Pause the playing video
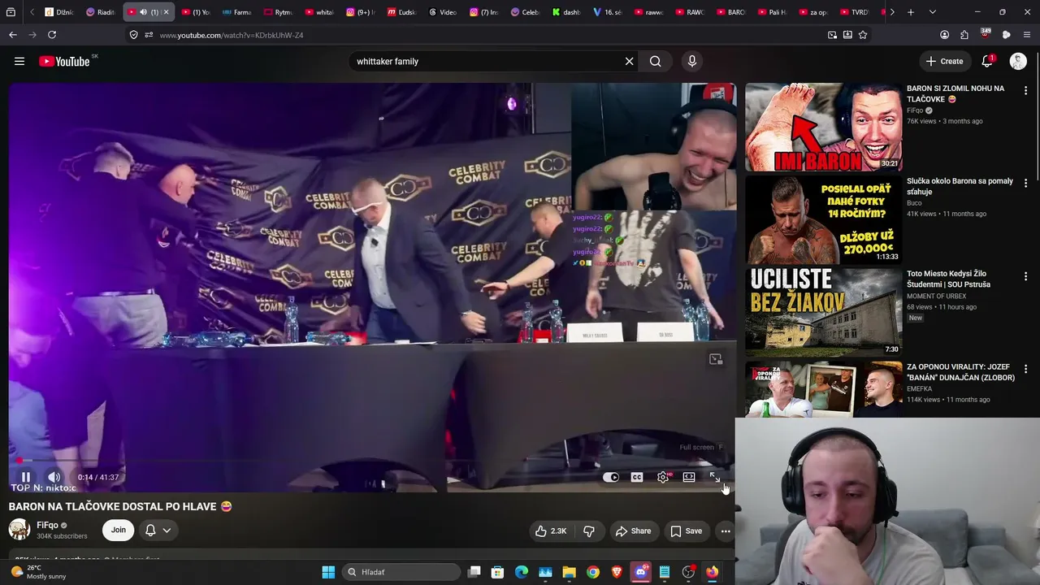 click(x=26, y=477)
